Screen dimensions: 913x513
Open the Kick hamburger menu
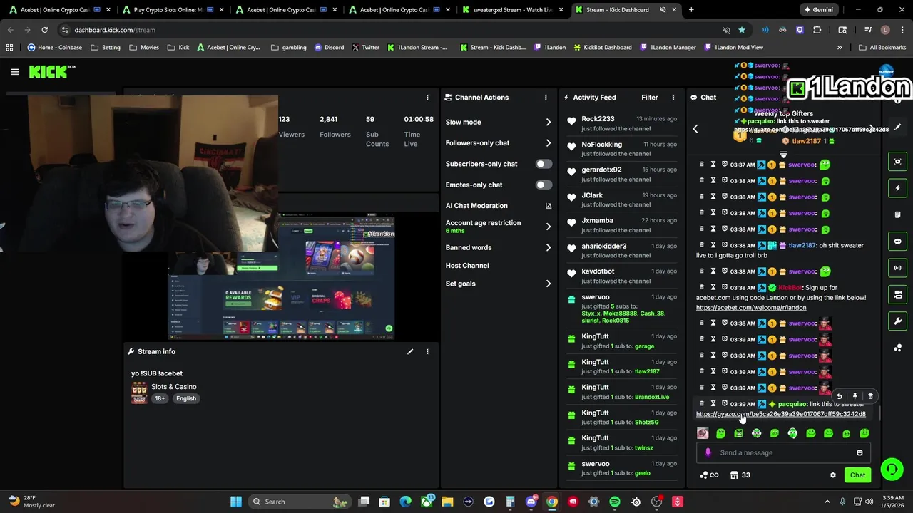click(x=15, y=72)
